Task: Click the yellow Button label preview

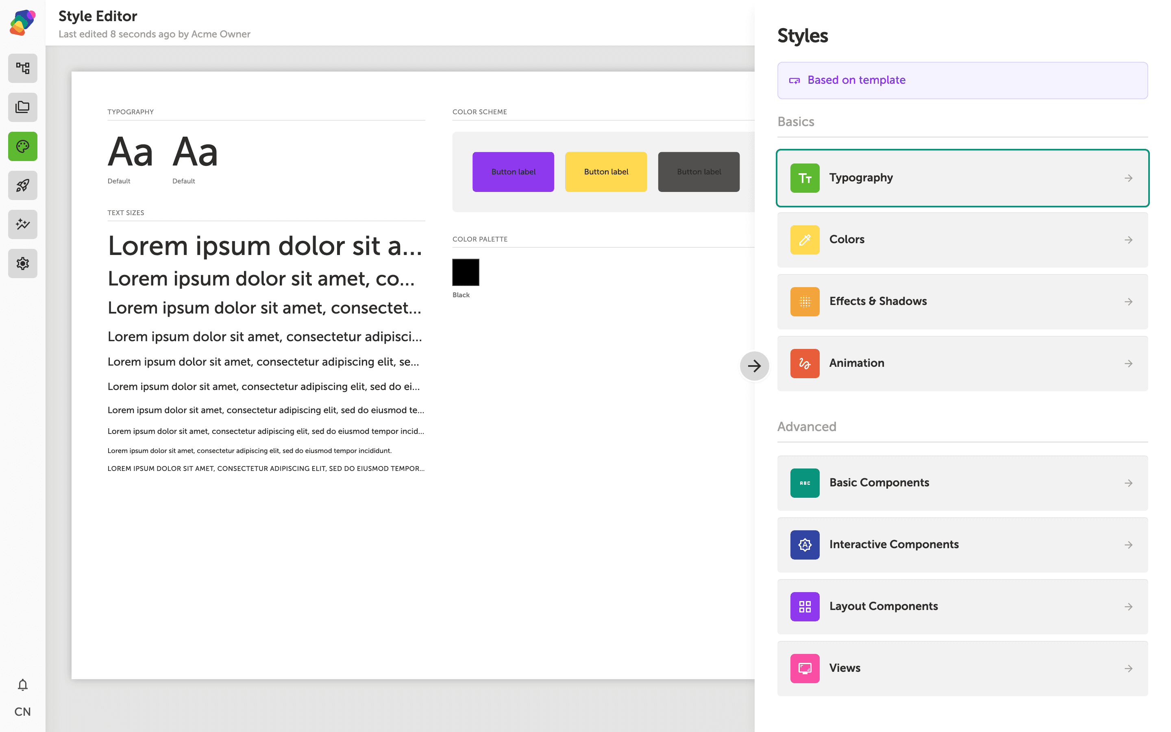Action: [606, 172]
